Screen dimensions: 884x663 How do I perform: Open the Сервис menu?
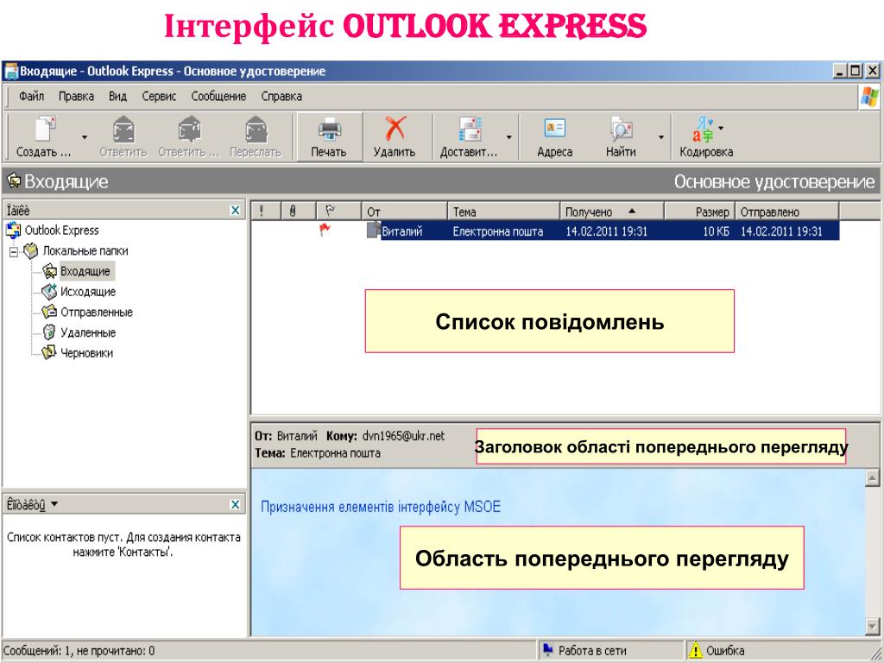[x=159, y=97]
